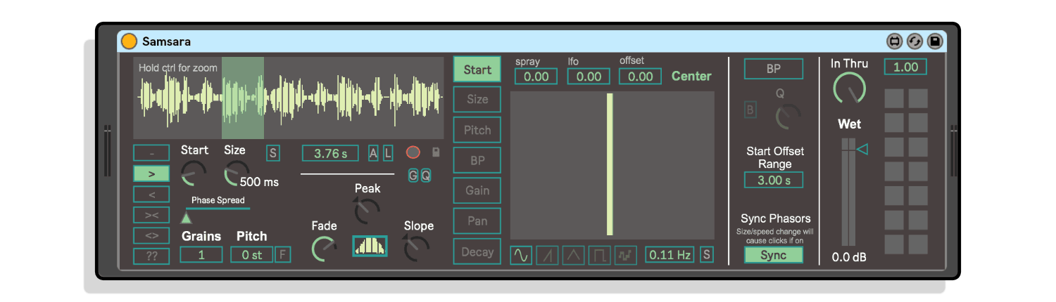Select the sine wave LFO shape
Image resolution: width=1056 pixels, height=302 pixels.
pyautogui.click(x=521, y=254)
